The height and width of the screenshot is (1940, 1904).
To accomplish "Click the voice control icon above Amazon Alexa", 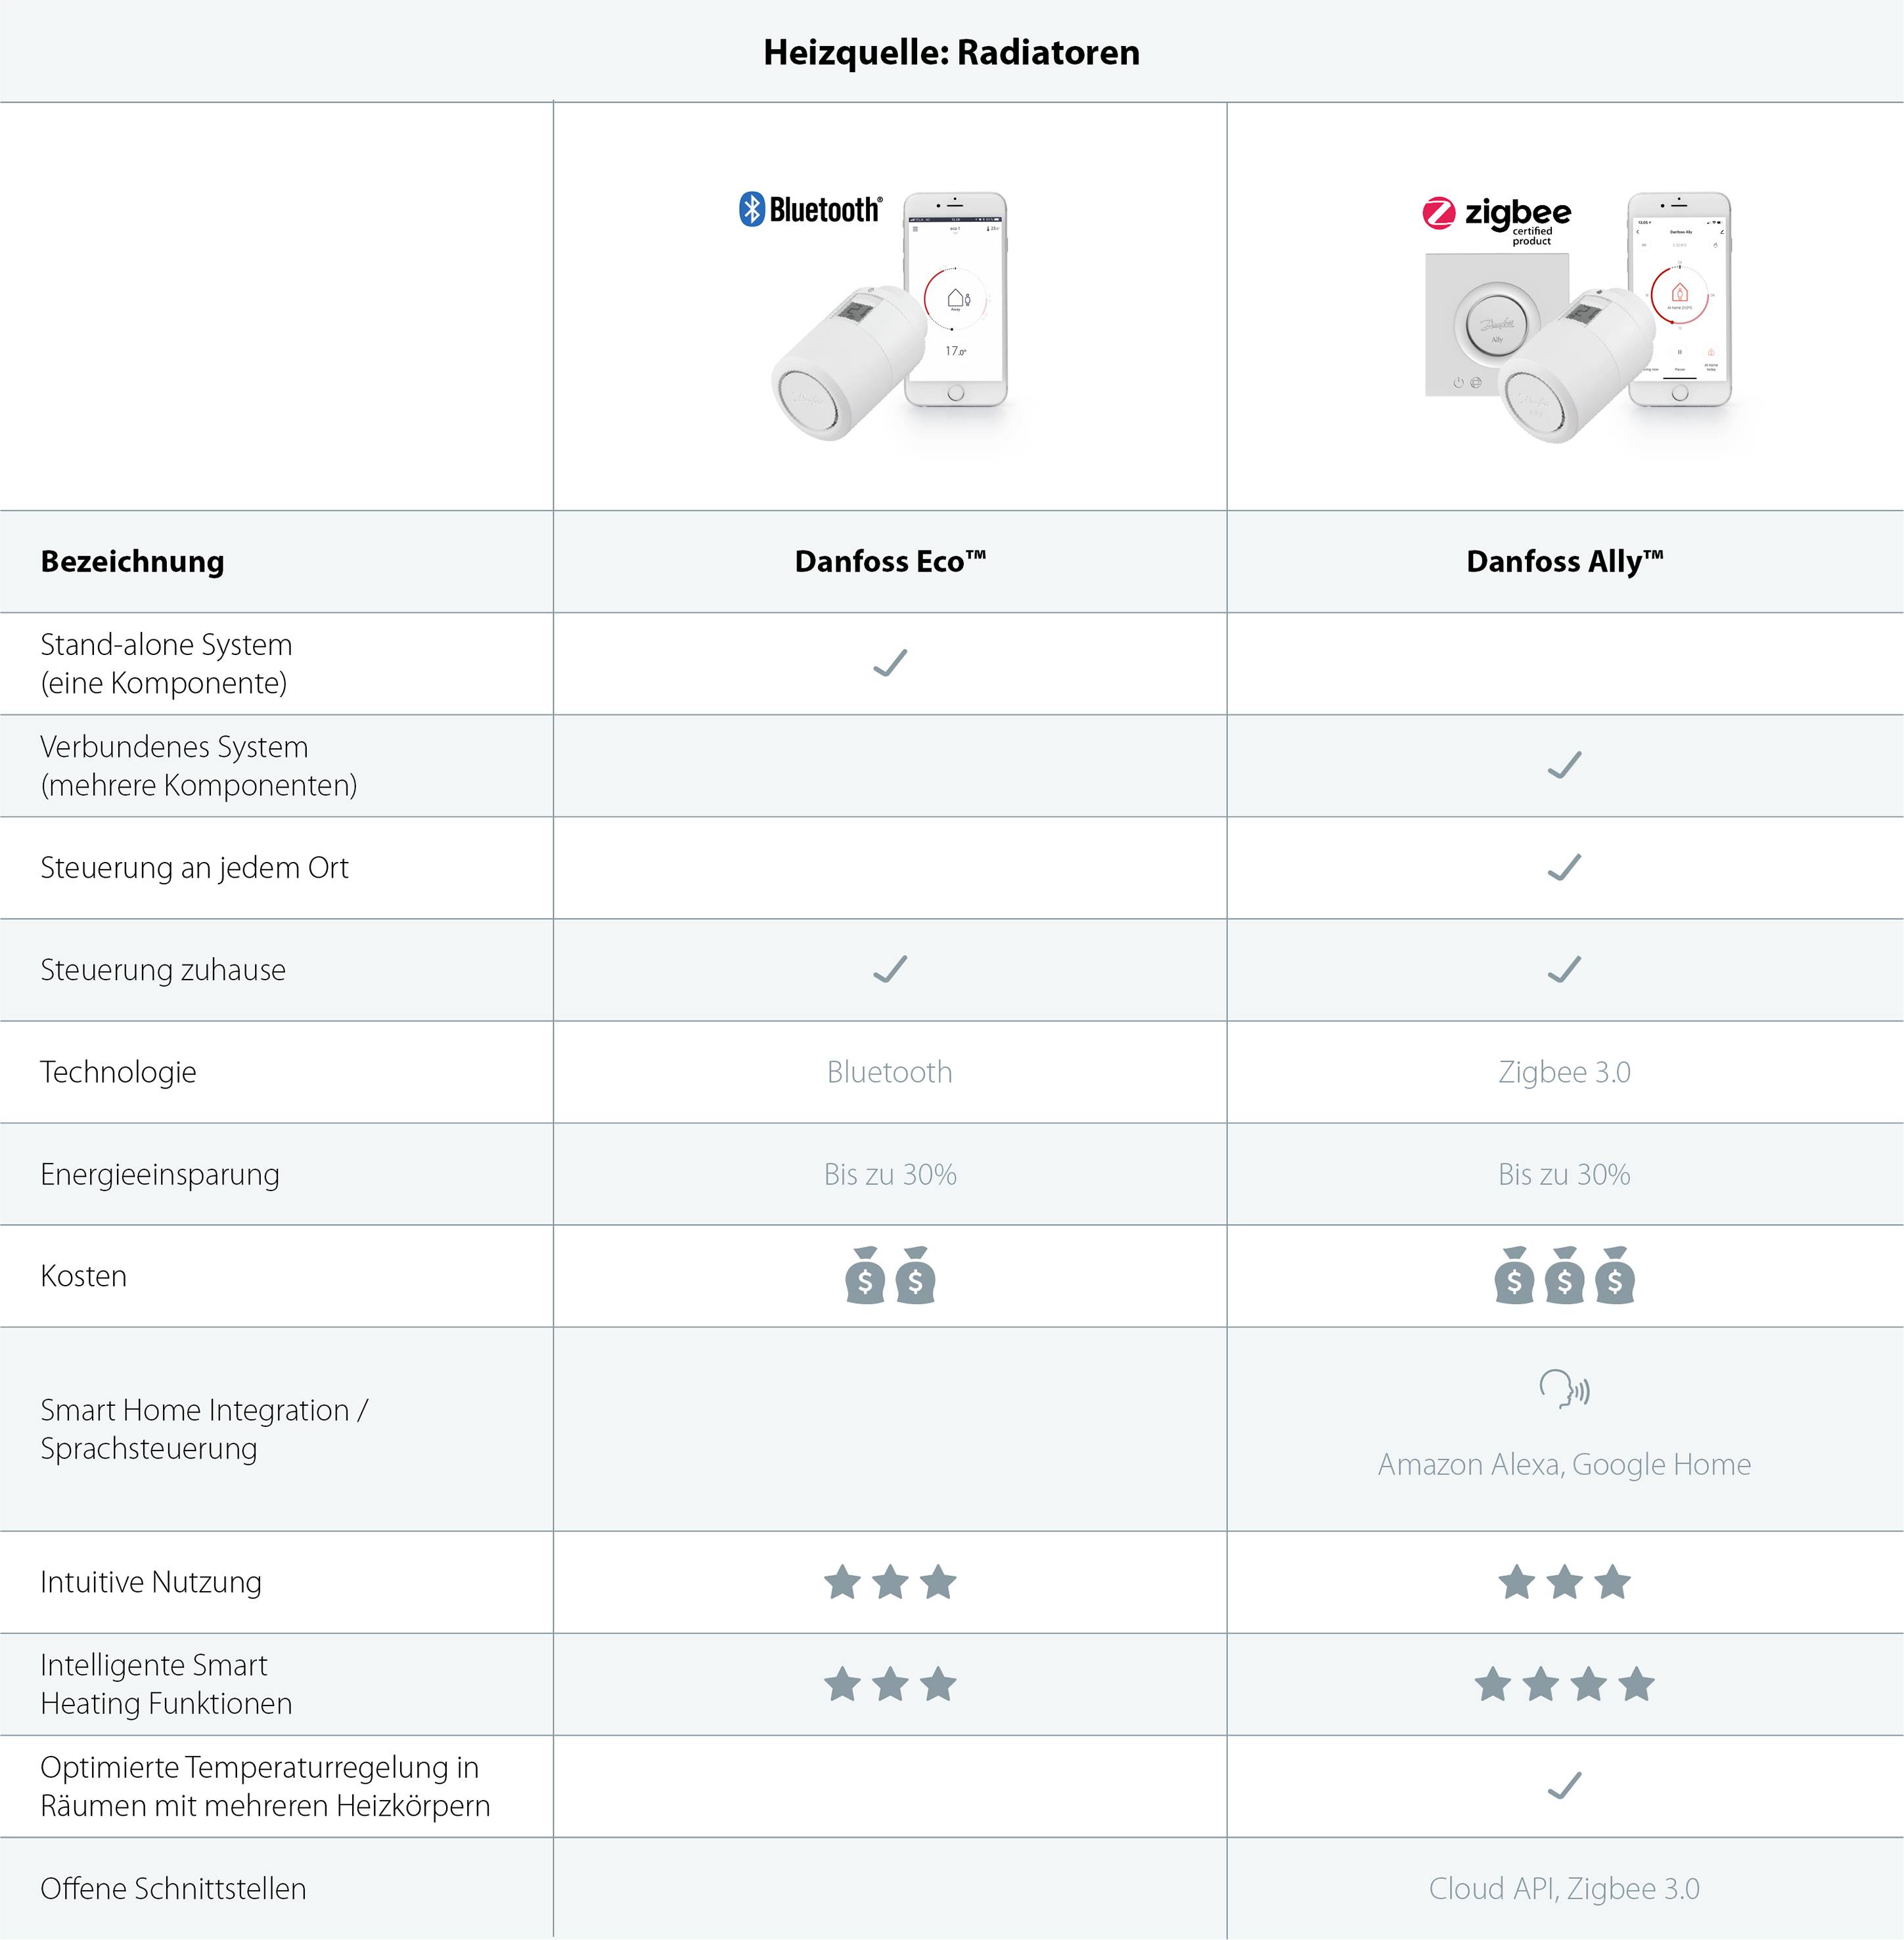I will [x=1564, y=1389].
